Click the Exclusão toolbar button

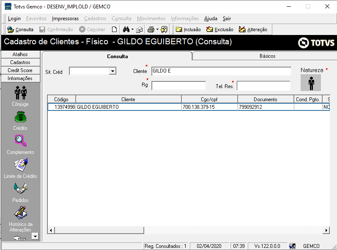click(x=219, y=30)
